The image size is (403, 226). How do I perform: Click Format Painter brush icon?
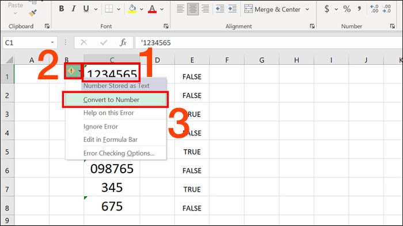pyautogui.click(x=32, y=13)
